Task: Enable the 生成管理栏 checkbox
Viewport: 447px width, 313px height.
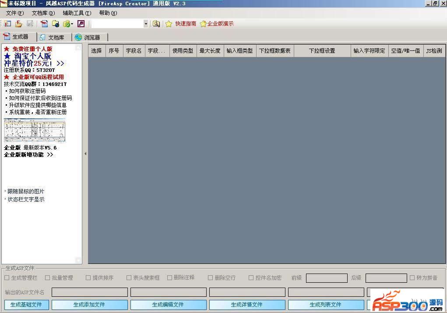Action: click(7, 277)
